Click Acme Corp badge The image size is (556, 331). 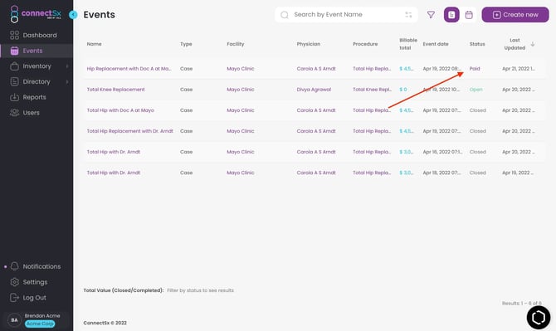tap(40, 324)
